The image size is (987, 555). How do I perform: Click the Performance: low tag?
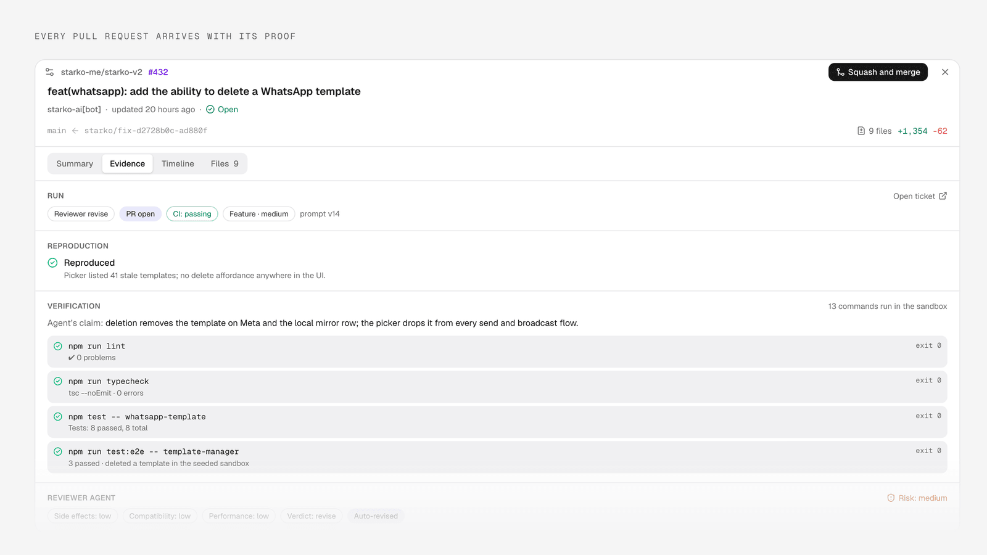(239, 516)
